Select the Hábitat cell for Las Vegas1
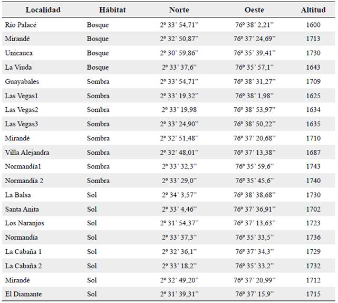This screenshot has width=338, height=303. pos(98,96)
